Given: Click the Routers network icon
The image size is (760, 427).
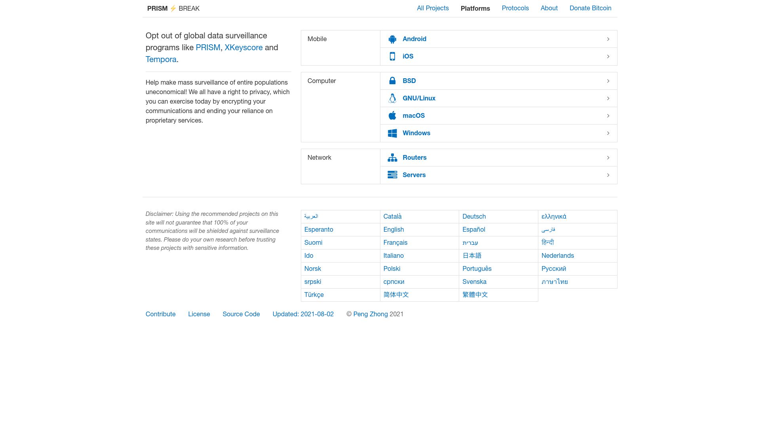Looking at the screenshot, I should (392, 158).
